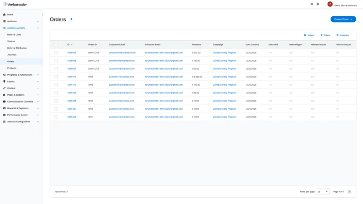
Task: Click the Export file icon
Action: (305, 35)
